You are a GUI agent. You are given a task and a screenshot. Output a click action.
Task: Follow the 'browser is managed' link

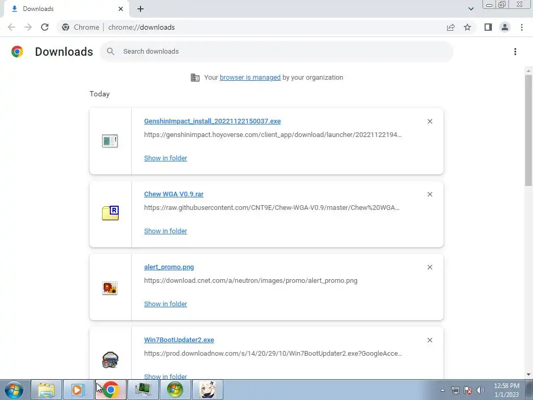coord(250,77)
